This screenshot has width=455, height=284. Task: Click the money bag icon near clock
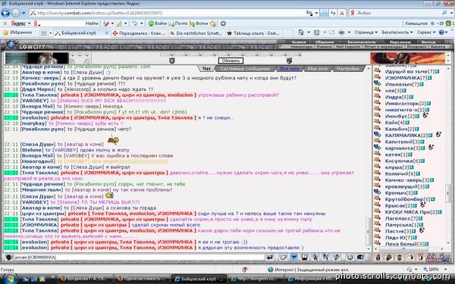(378, 257)
